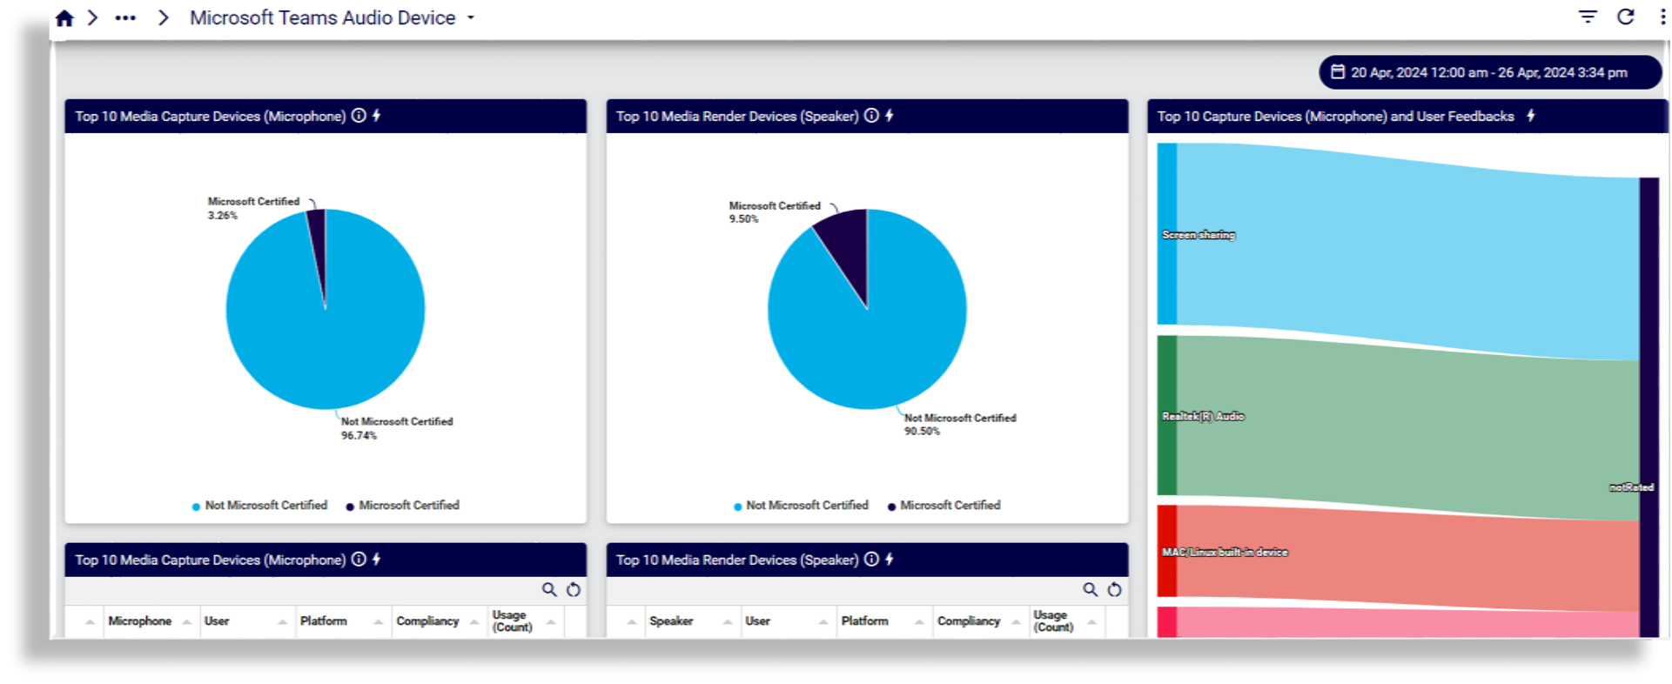Select the Screen sharing node in Sankey

pos(1167,234)
